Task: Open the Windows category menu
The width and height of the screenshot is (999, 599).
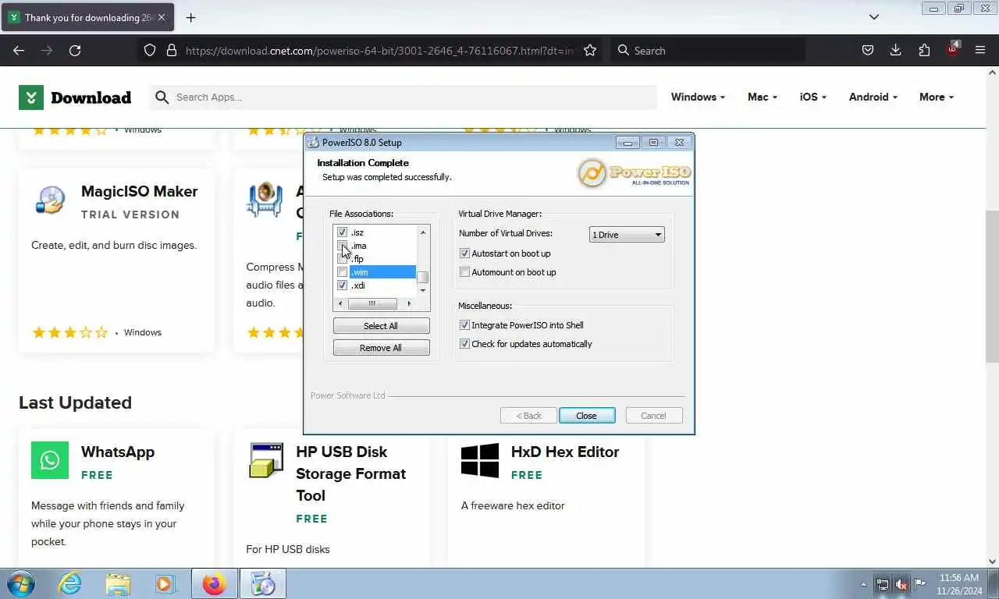Action: tap(698, 97)
